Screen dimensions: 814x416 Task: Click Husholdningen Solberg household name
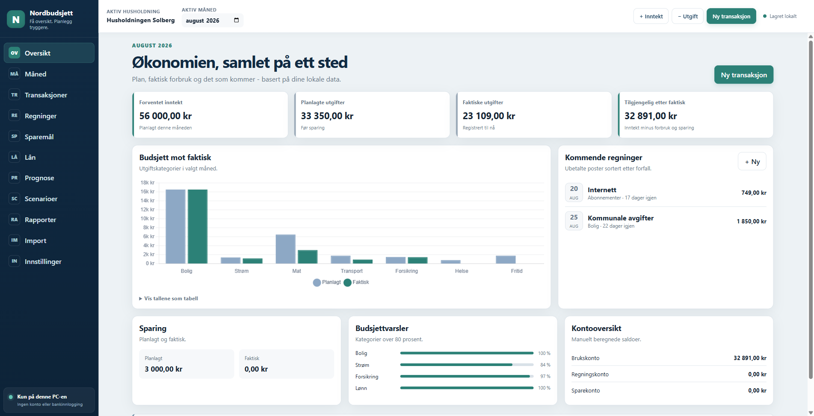[x=141, y=20]
